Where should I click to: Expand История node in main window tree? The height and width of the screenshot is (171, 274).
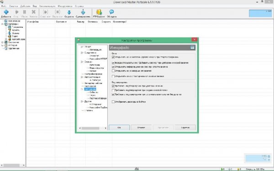(x=2, y=45)
